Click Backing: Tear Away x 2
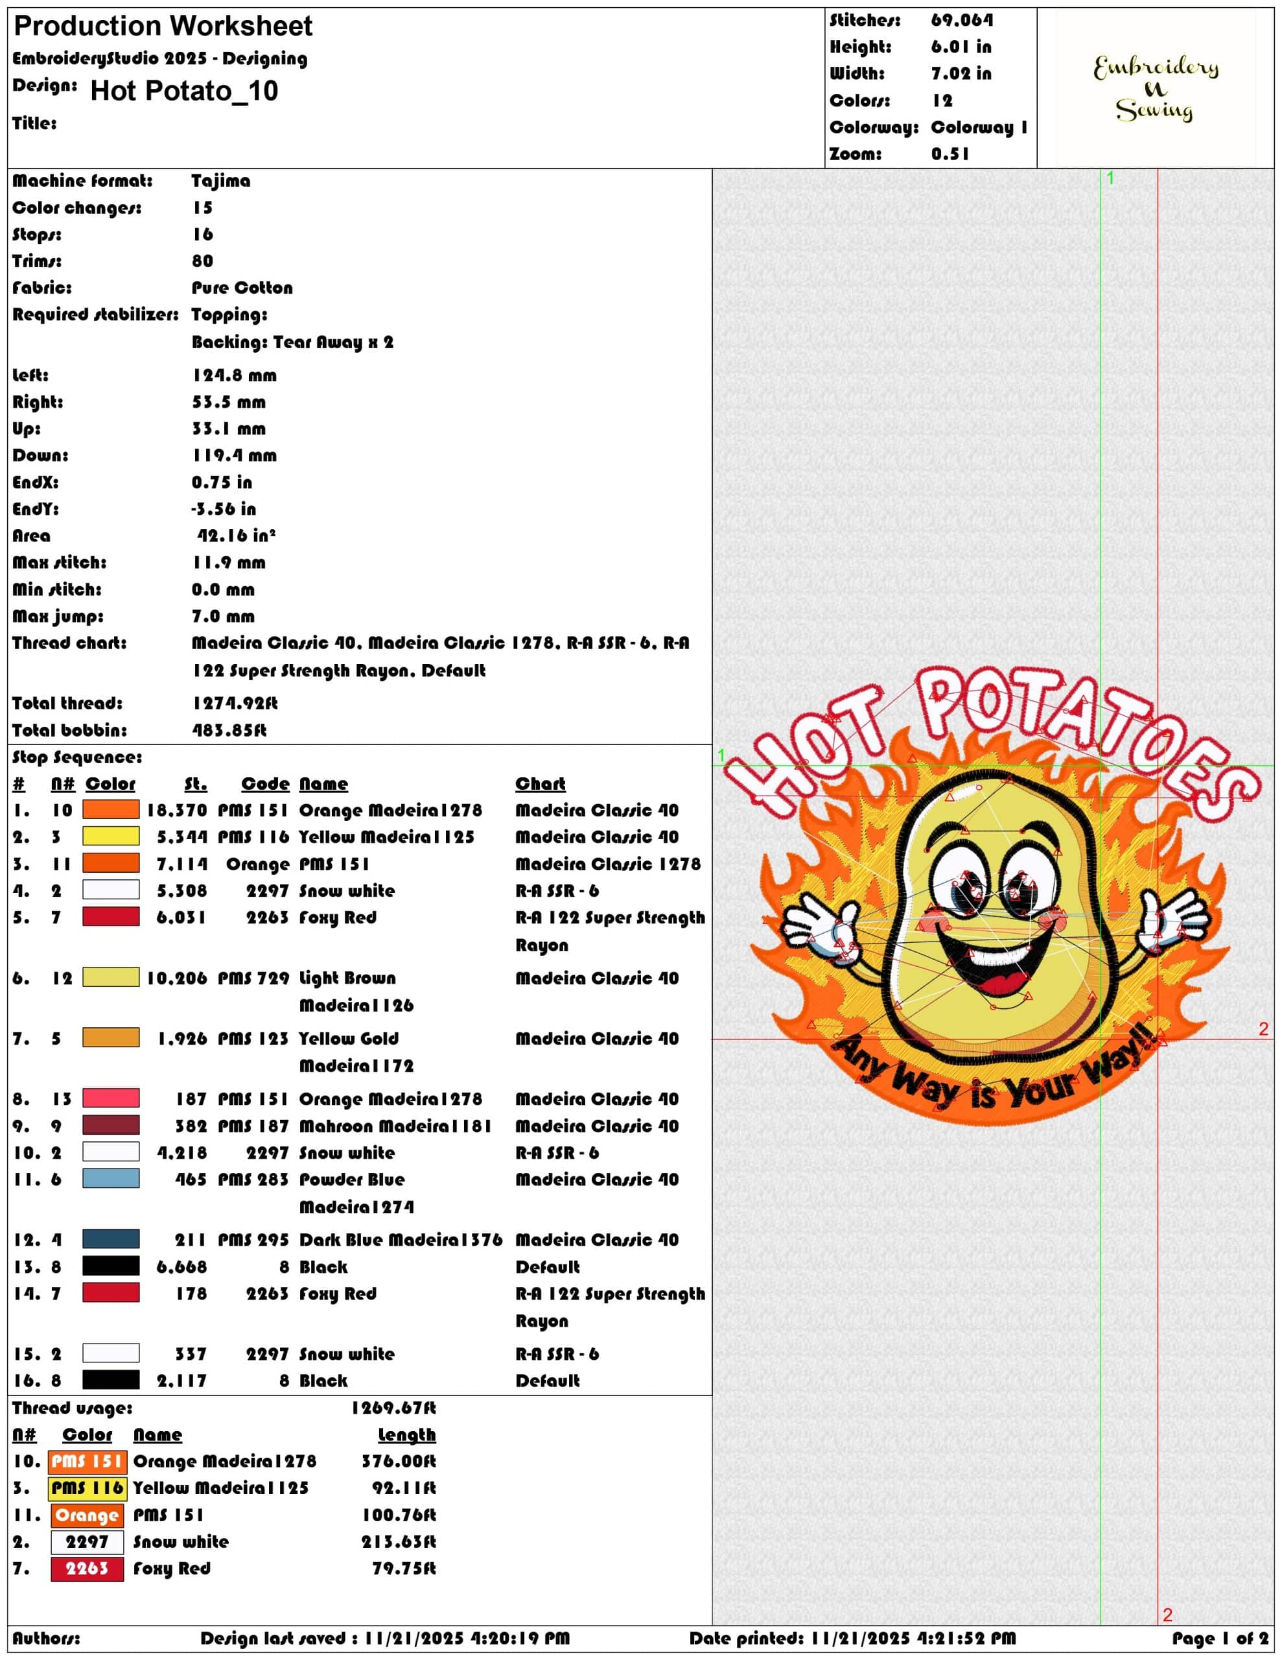The height and width of the screenshot is (1660, 1282). (292, 342)
